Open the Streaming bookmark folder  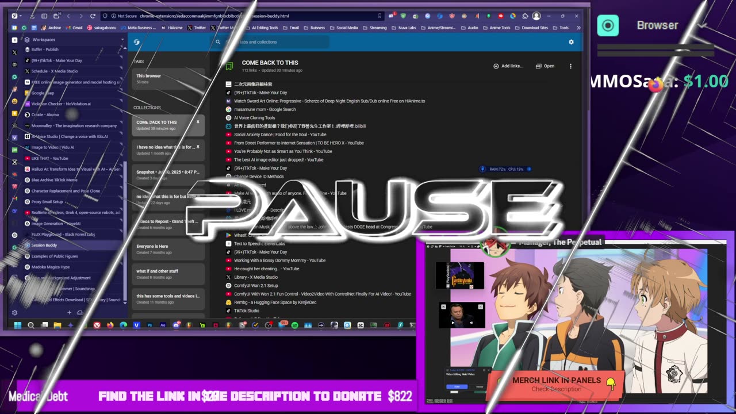click(x=374, y=28)
